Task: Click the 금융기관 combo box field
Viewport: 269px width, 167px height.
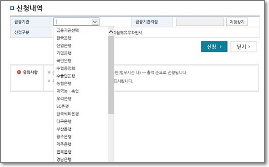Action: tap(76, 22)
